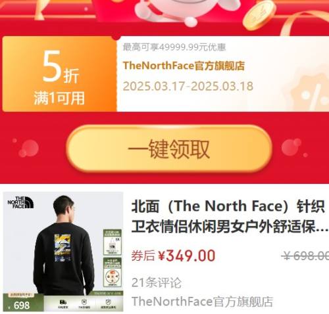This screenshot has height=314, width=329.
Task: Tap the 券后 ¥349.00 price
Action: click(x=173, y=256)
